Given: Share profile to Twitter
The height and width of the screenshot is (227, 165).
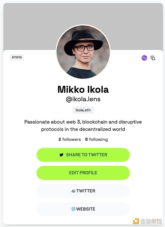Looking at the screenshot, I should coord(83,155).
